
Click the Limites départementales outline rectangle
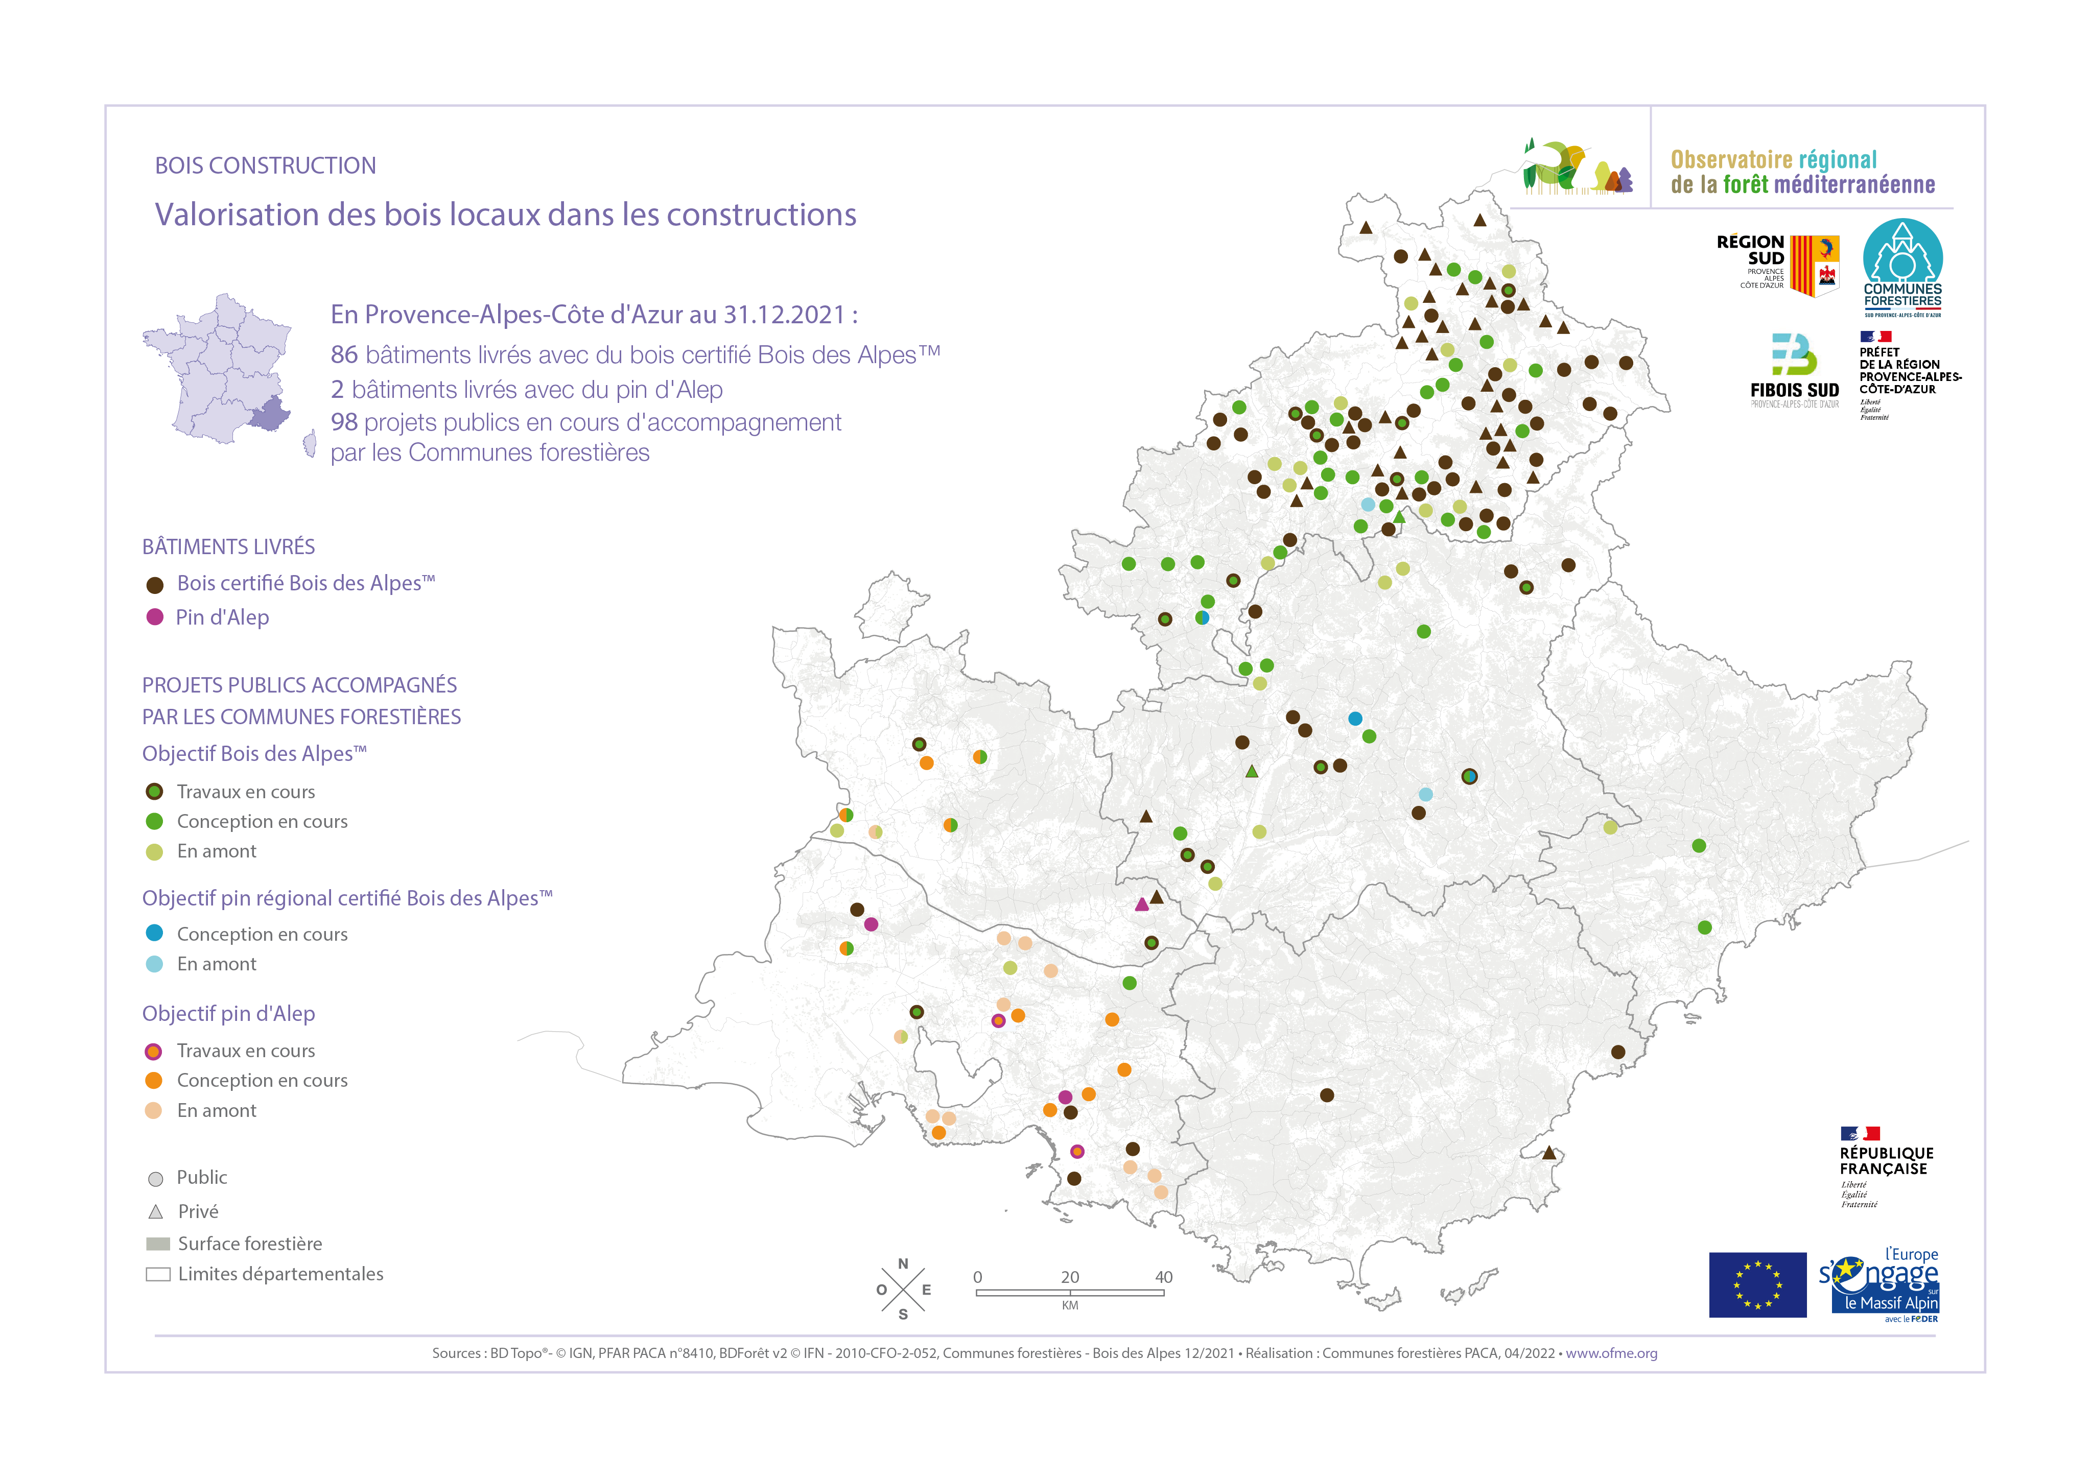[158, 1275]
